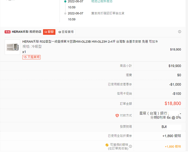Click the orange +1,890 蝦幣 reward amount
The width and height of the screenshot is (188, 152).
click(x=173, y=147)
